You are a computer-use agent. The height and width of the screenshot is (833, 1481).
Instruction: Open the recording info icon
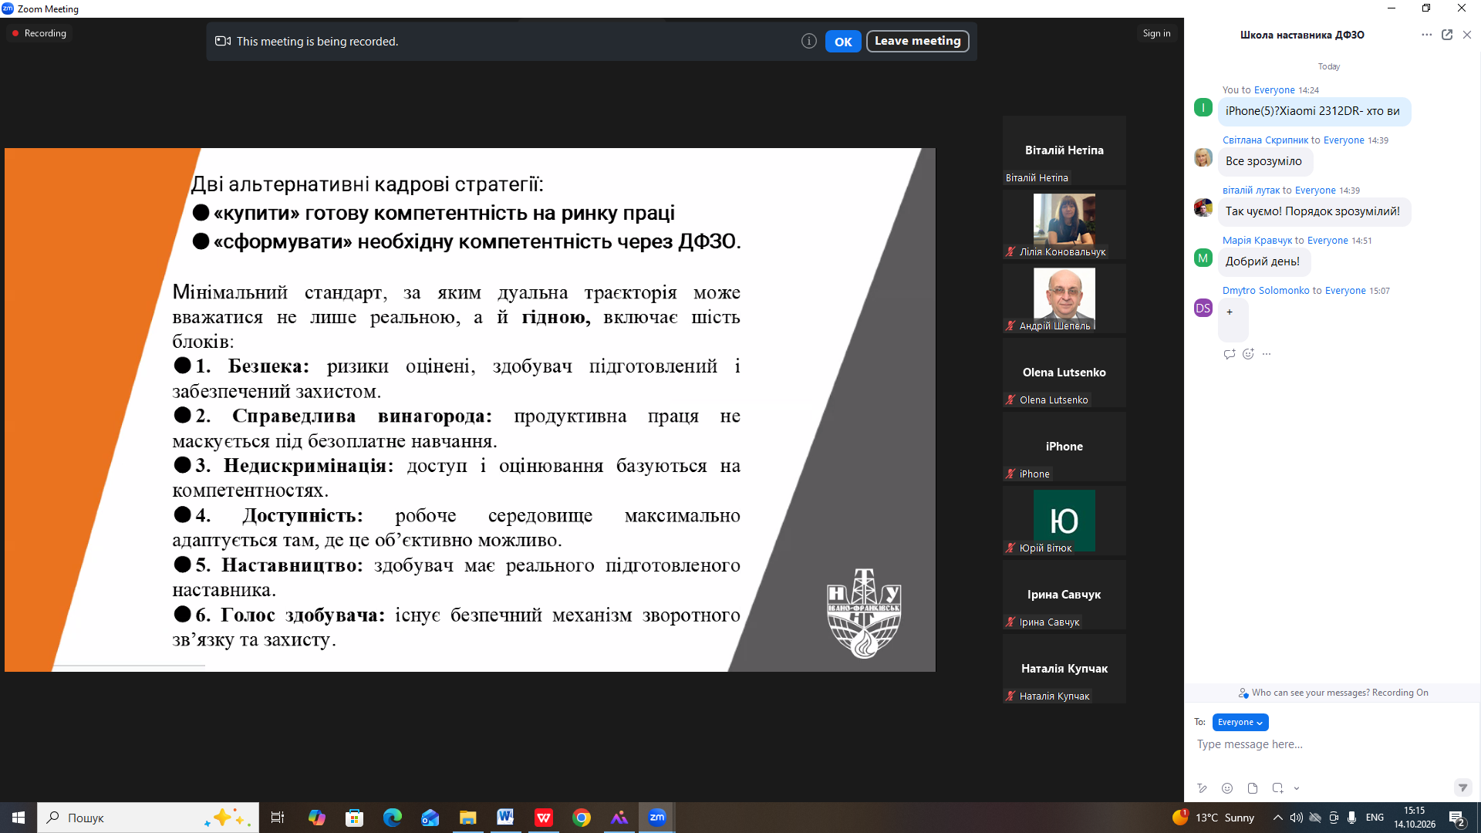pyautogui.click(x=808, y=42)
